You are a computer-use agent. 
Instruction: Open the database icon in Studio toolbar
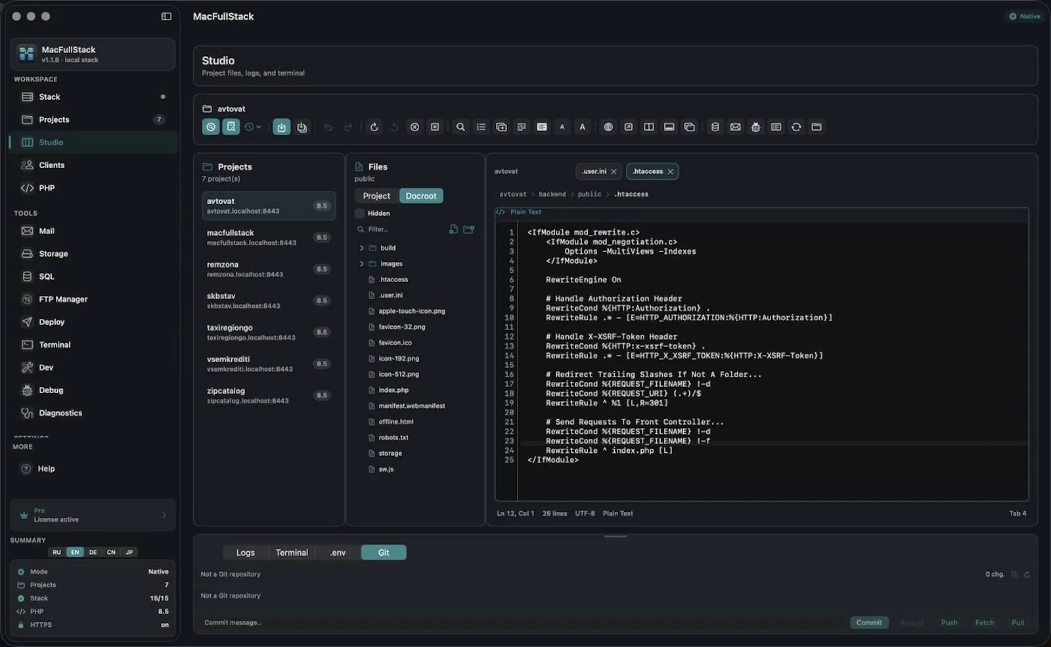715,127
